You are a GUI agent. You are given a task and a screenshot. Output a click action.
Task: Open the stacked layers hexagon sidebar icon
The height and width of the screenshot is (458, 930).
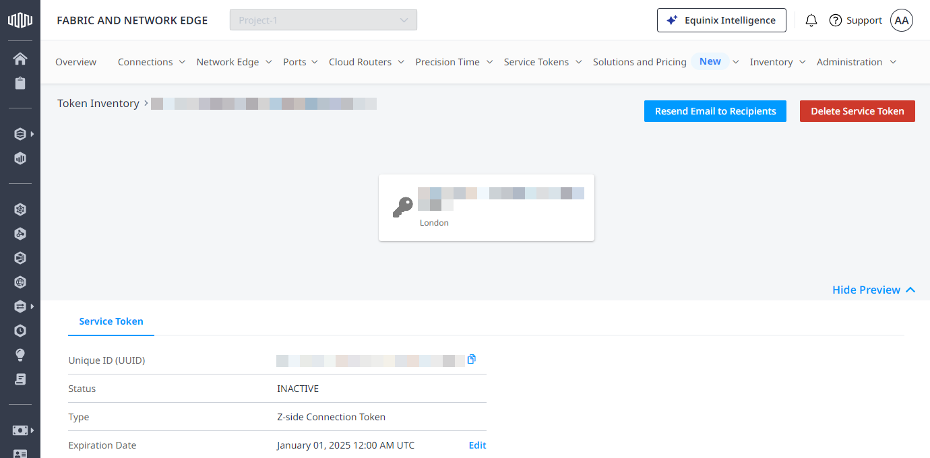[20, 134]
